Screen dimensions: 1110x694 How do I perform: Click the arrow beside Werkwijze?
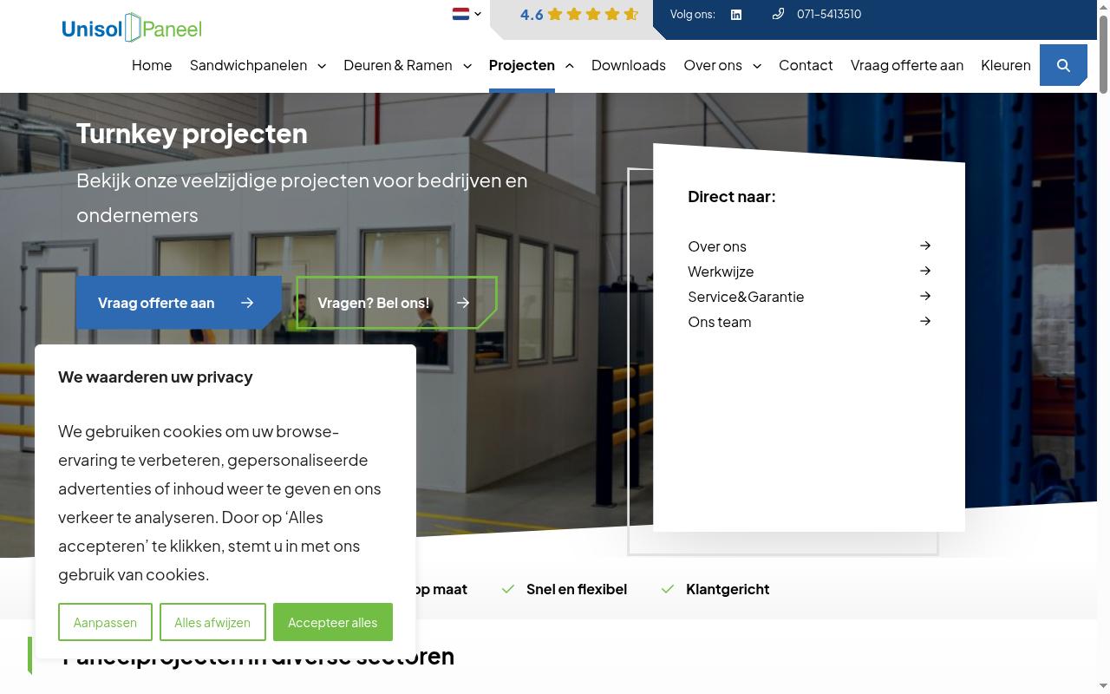(x=925, y=271)
